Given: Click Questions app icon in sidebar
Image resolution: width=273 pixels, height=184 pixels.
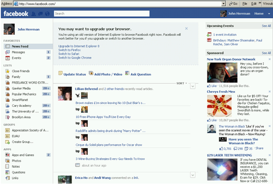Looking at the screenshot, I should [7, 172].
